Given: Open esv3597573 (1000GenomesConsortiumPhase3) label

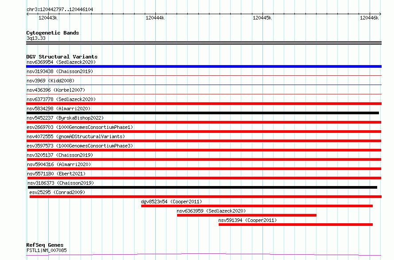Looking at the screenshot, I should click(80, 146).
